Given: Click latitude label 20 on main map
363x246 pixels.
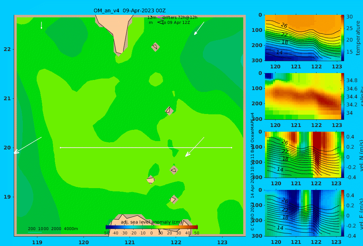Looking at the screenshot, I should [x=7, y=148].
